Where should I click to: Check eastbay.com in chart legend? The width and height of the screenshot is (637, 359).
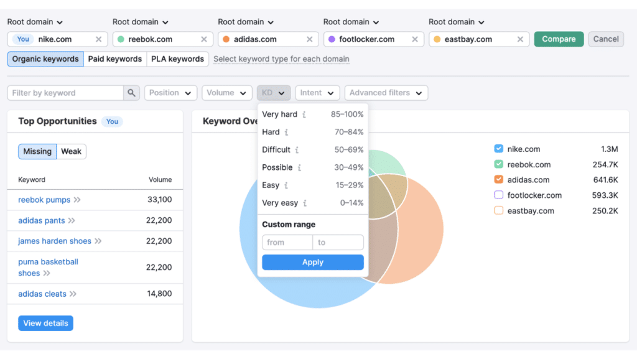point(498,210)
